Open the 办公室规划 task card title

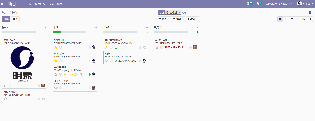coord(10,92)
